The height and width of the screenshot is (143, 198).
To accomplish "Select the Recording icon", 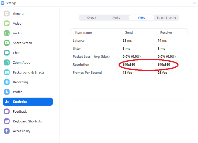I will [7, 82].
